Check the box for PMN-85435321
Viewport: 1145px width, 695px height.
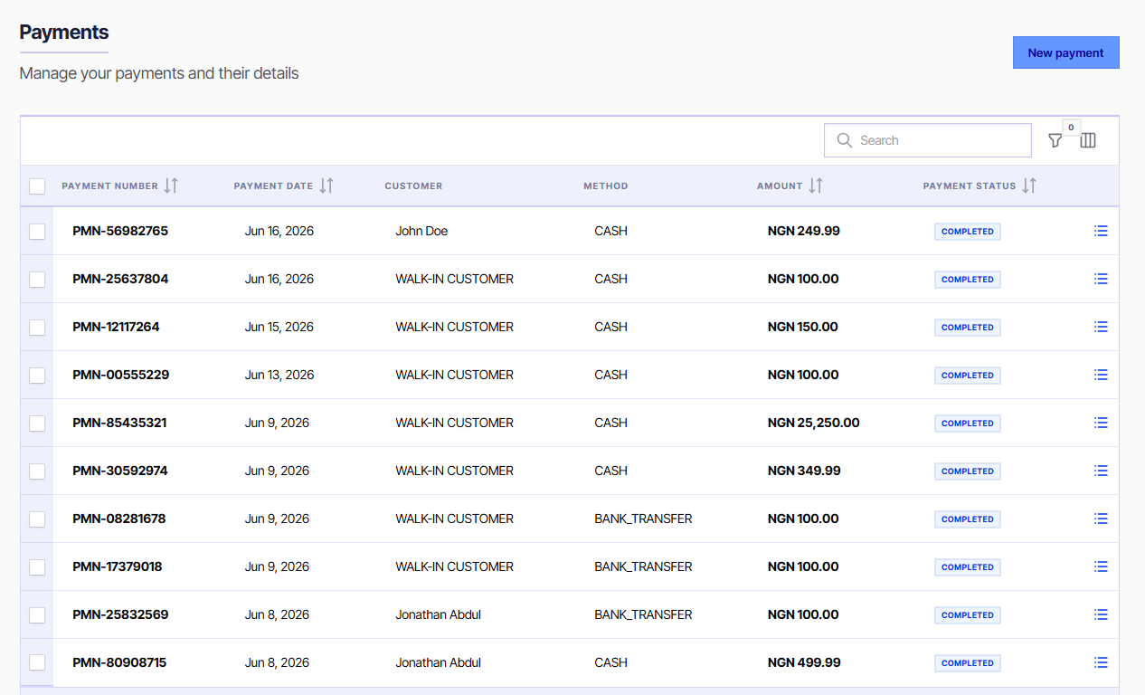[x=37, y=424]
